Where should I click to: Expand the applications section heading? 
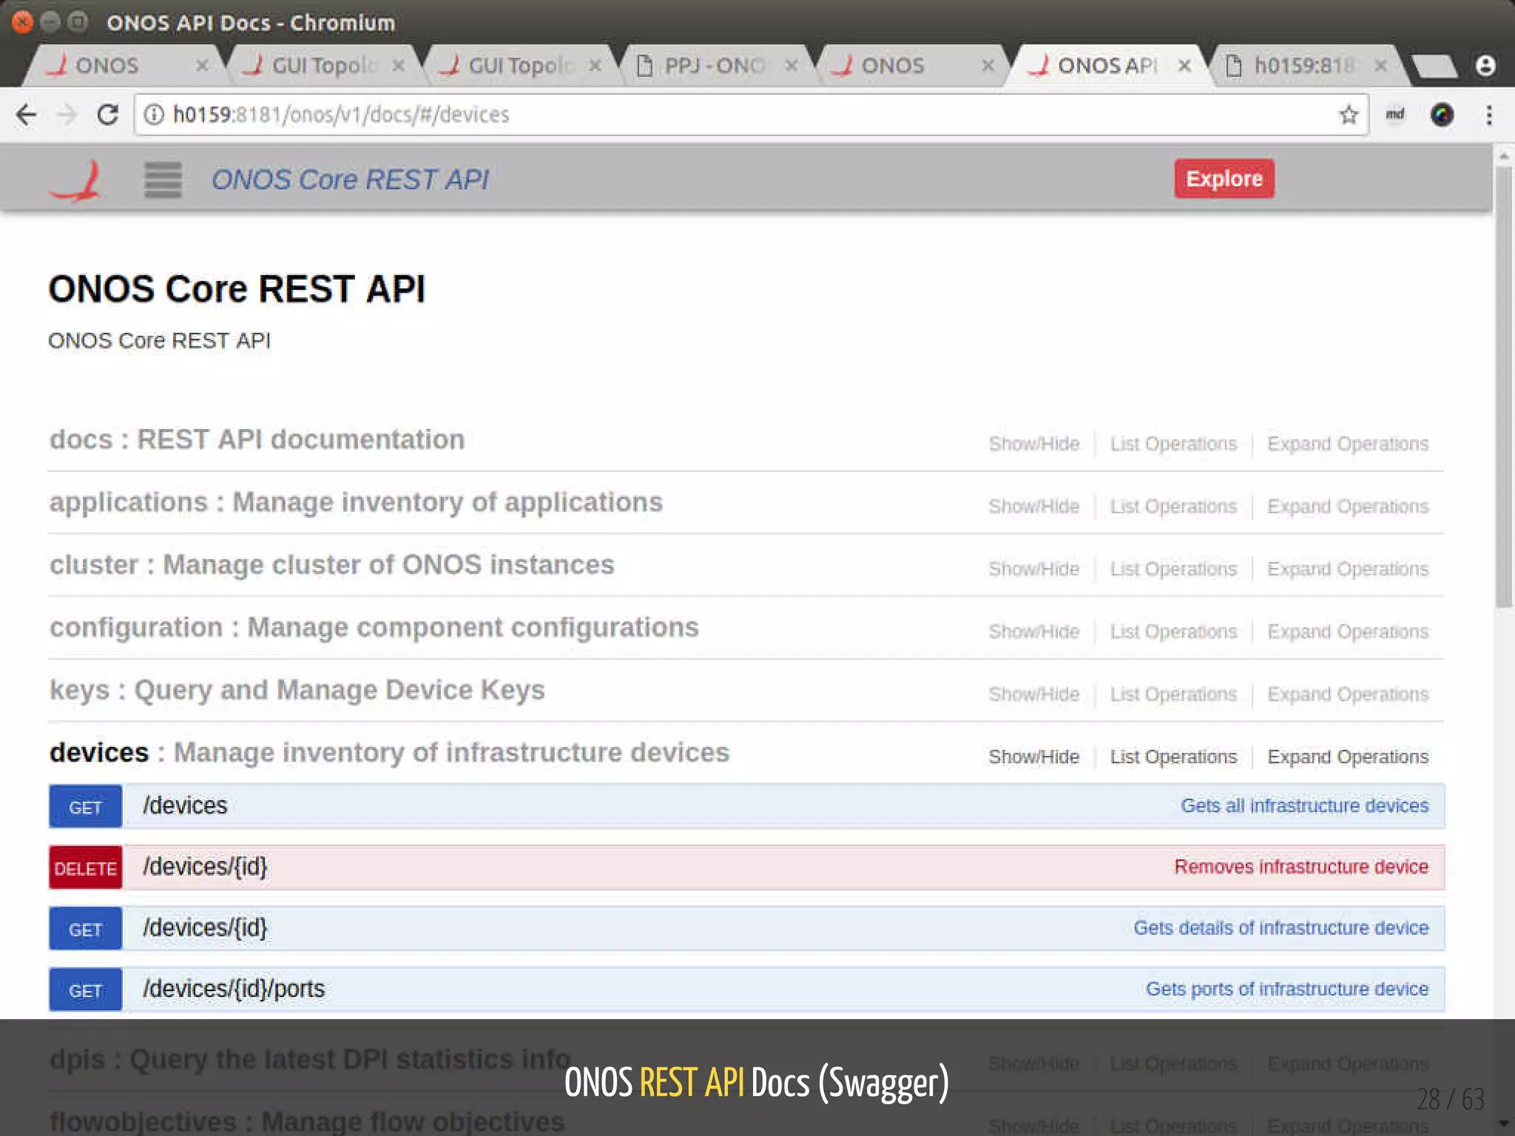point(356,502)
